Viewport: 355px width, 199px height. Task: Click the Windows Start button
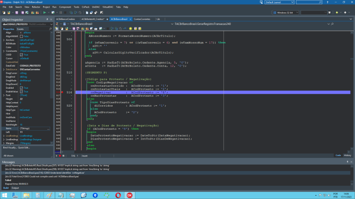pos(5,195)
